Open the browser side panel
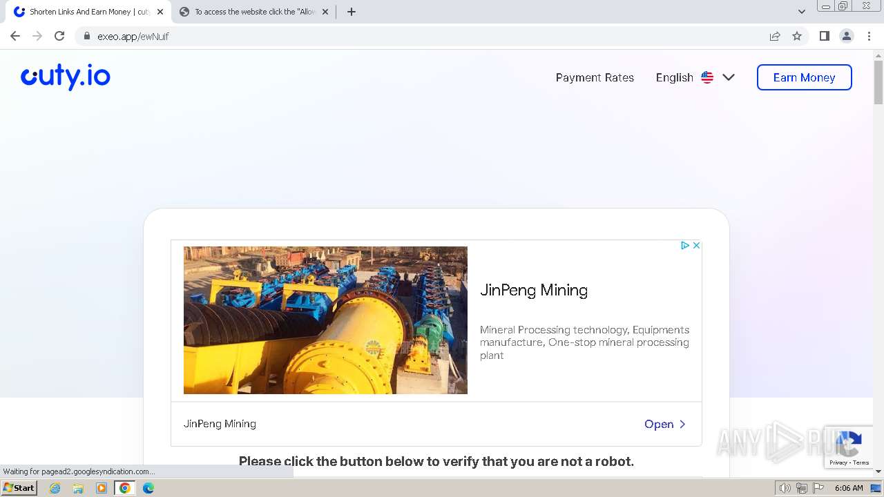 pyautogui.click(x=824, y=36)
